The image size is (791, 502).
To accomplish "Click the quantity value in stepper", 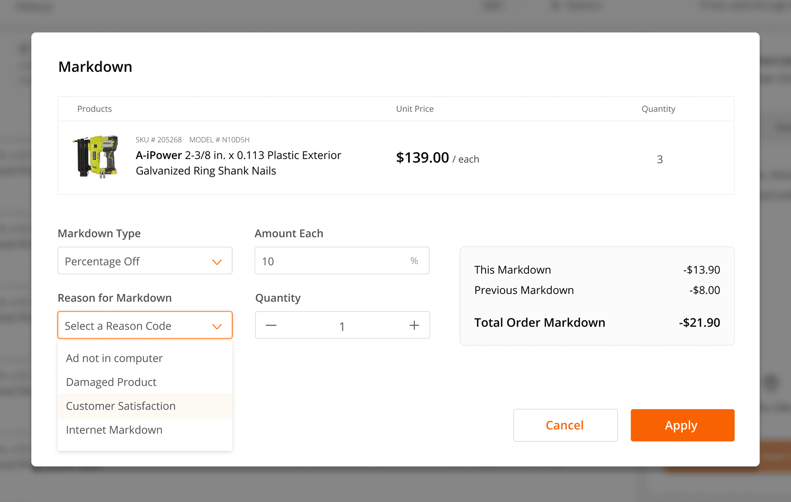I will coord(342,326).
